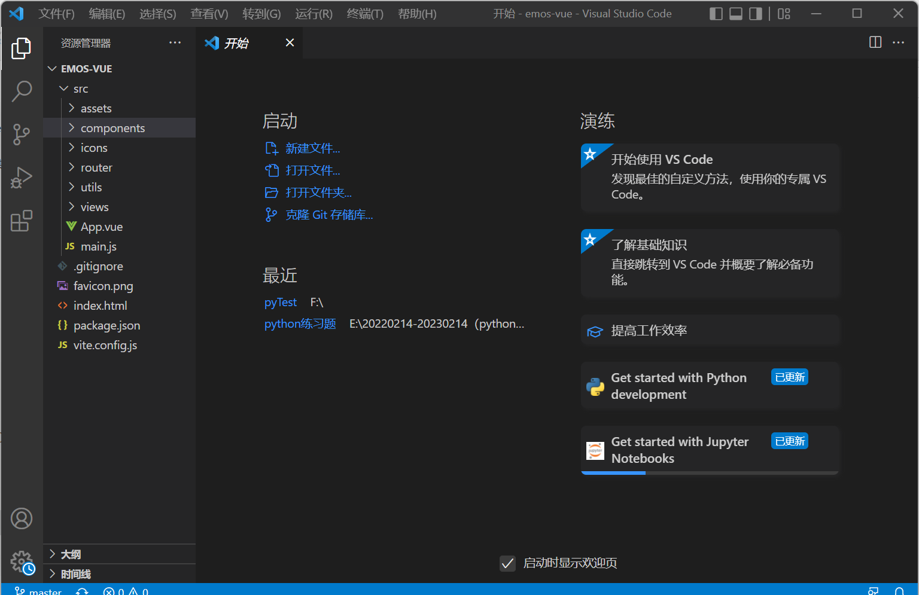Click the image icon beside favicon.png

pyautogui.click(x=63, y=286)
